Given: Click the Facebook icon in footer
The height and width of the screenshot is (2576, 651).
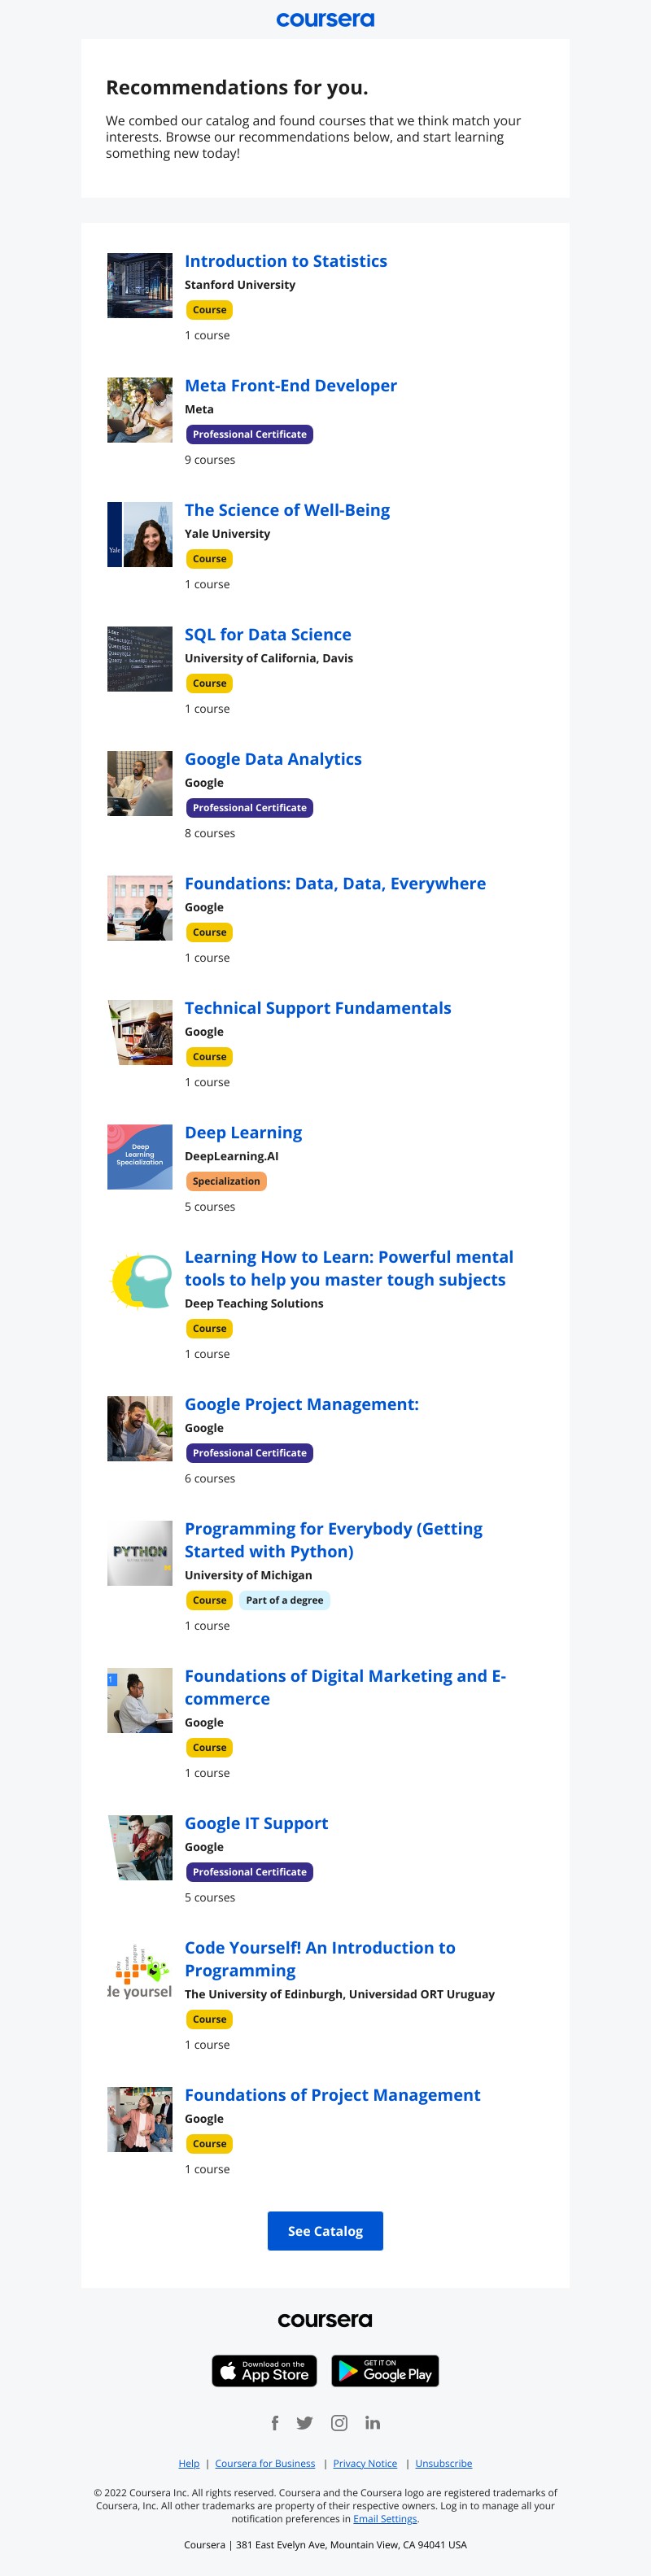Looking at the screenshot, I should (x=275, y=2422).
